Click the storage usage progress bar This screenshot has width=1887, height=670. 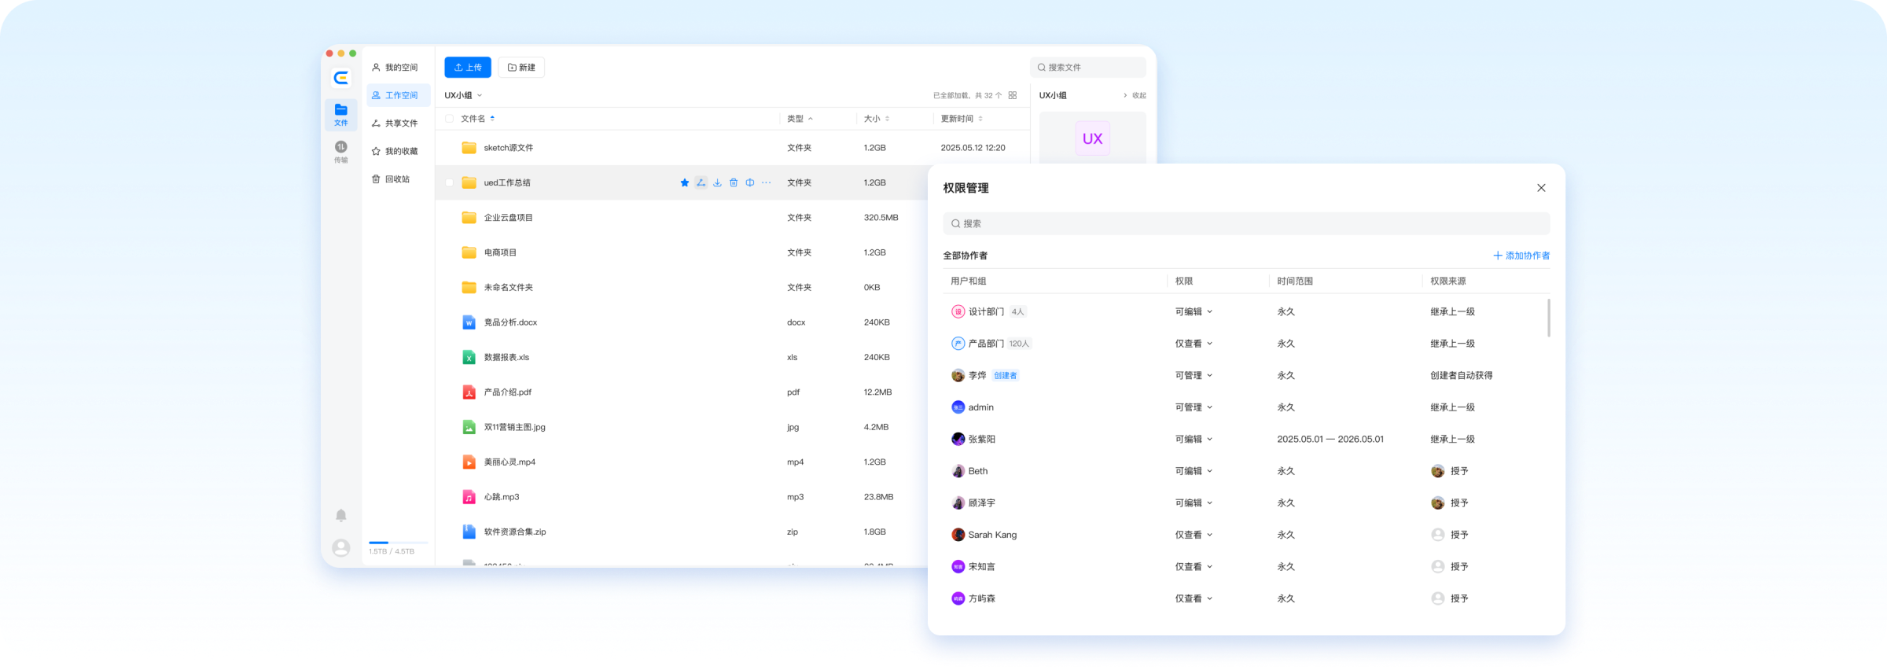click(398, 543)
